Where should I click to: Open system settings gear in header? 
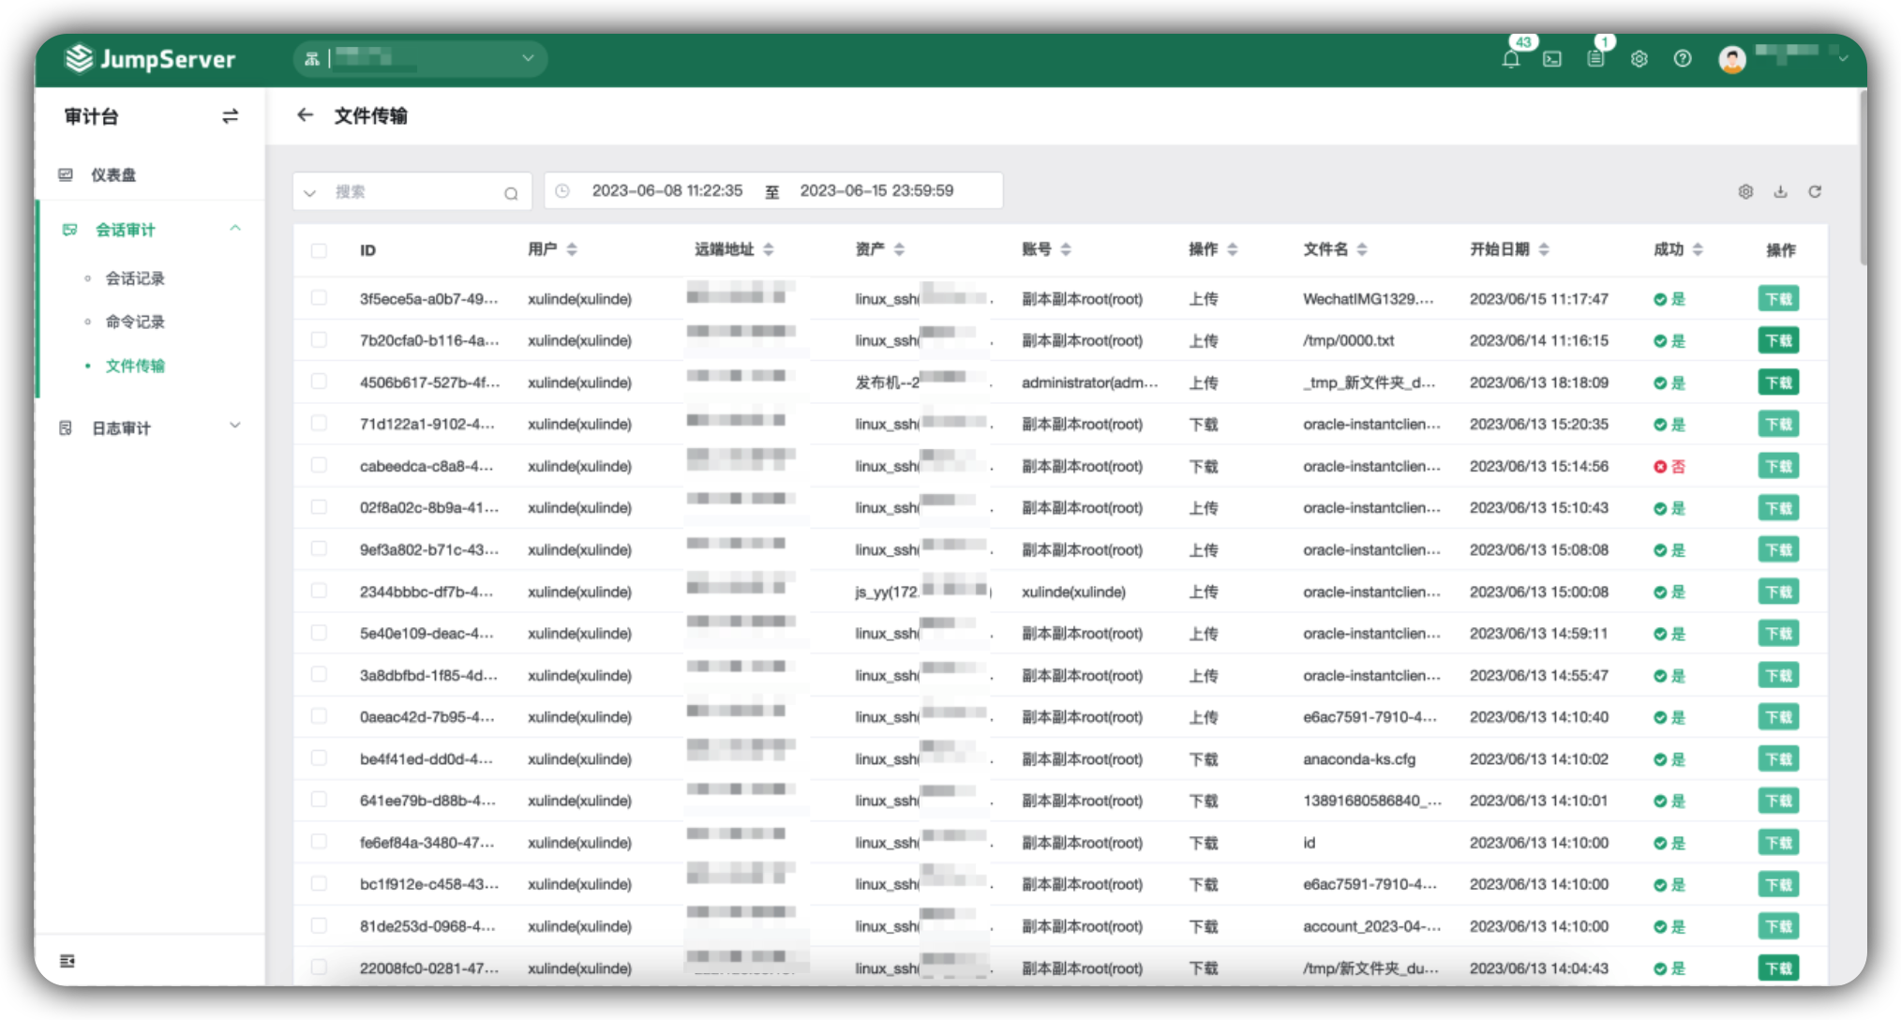(x=1639, y=59)
